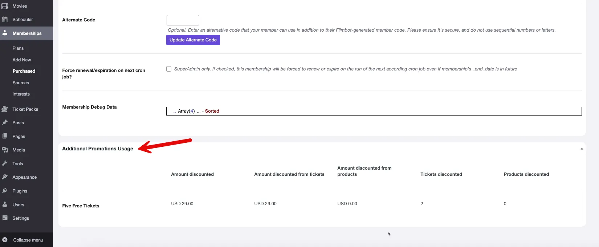Open the Settings menu label
This screenshot has width=599, height=247.
coord(21,218)
